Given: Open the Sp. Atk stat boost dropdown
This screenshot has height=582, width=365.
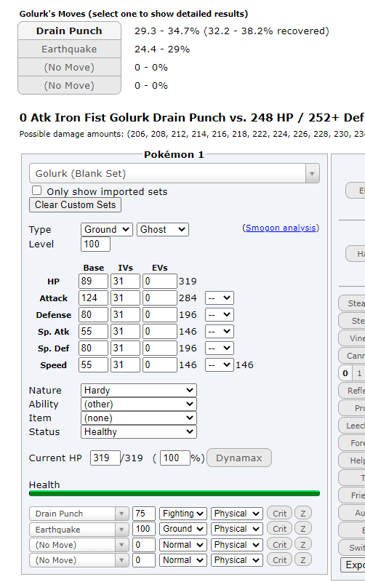Looking at the screenshot, I should [220, 332].
